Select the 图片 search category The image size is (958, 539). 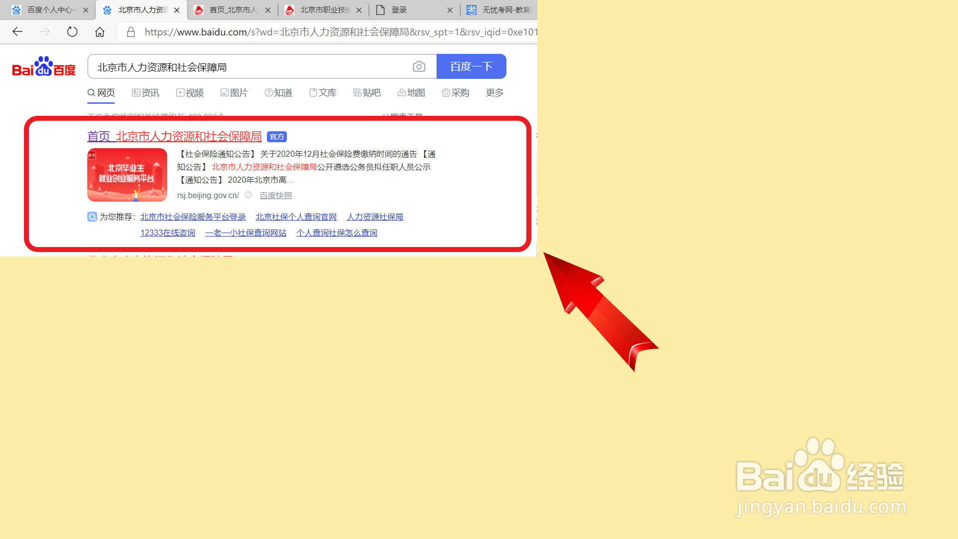234,93
